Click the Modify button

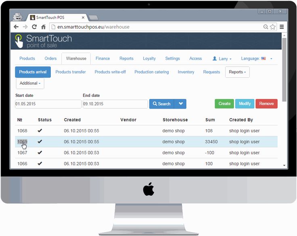point(245,104)
